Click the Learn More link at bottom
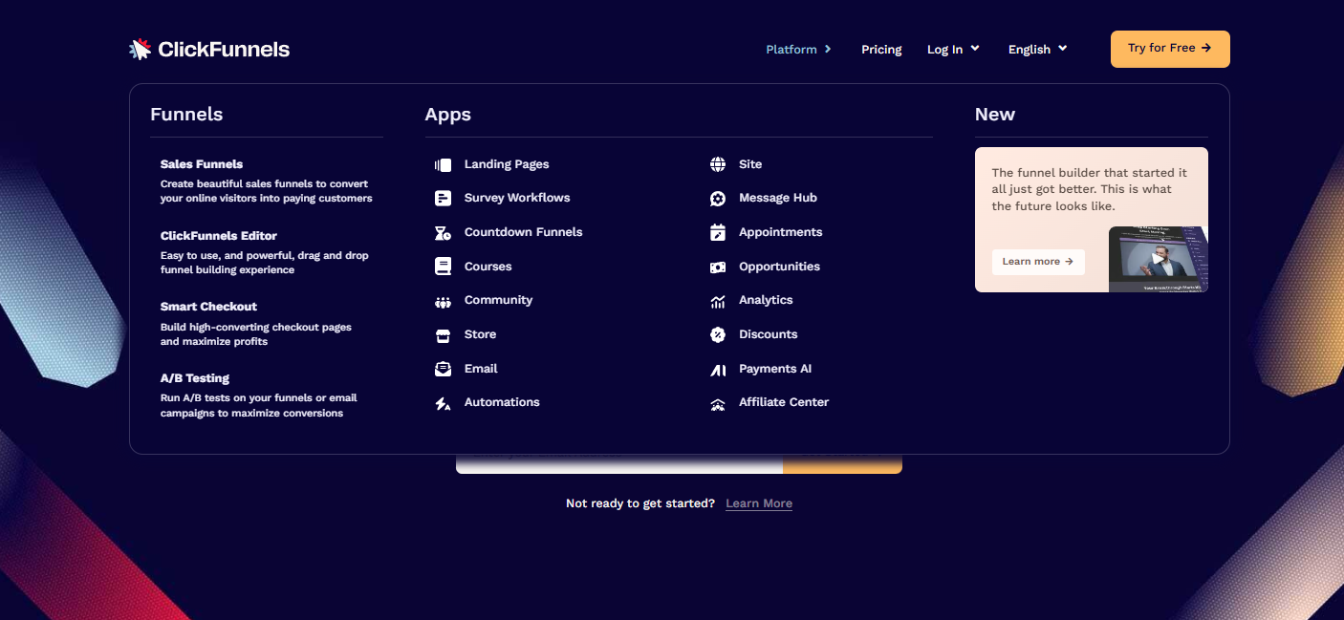Viewport: 1344px width, 620px height. coord(758,502)
